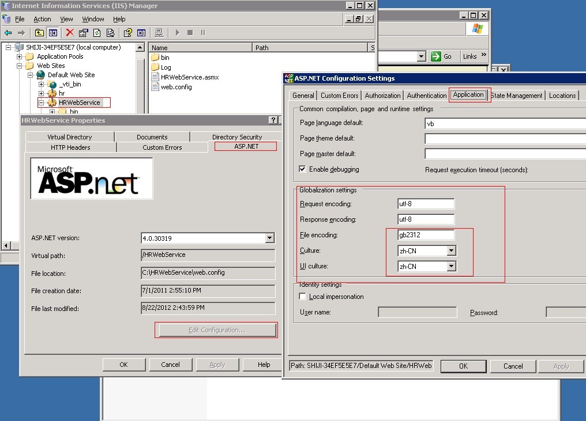The width and height of the screenshot is (586, 421).
Task: Click Cancel in ASP.NET Configuration Settings
Action: coord(513,366)
